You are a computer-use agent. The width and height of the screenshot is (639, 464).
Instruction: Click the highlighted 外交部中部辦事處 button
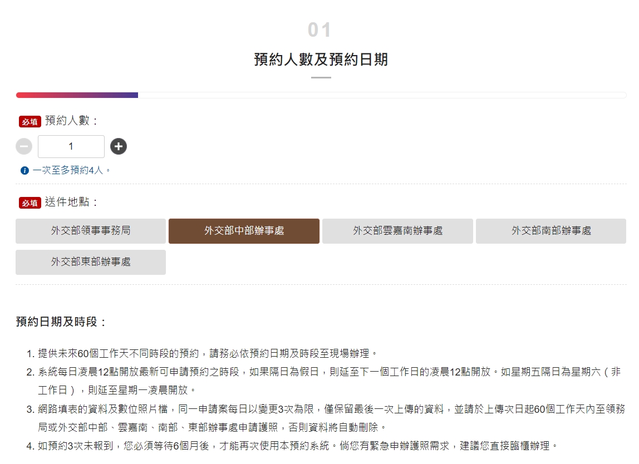click(243, 231)
